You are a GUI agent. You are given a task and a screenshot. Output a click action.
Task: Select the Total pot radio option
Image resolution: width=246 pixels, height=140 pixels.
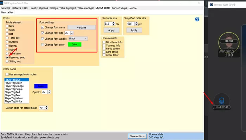[7, 38]
